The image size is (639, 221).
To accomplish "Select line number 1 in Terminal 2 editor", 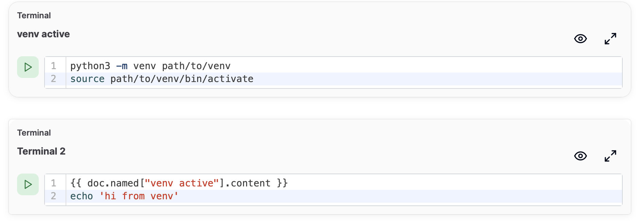I will pyautogui.click(x=53, y=183).
